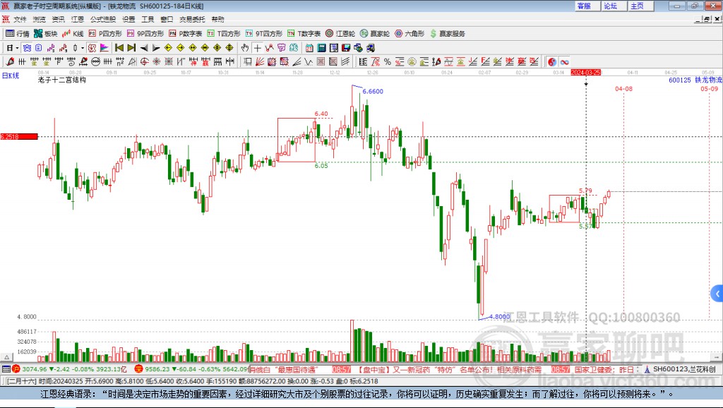723x408 pixels.
Task: Select the red pencil drawing tool
Action: pos(10,62)
